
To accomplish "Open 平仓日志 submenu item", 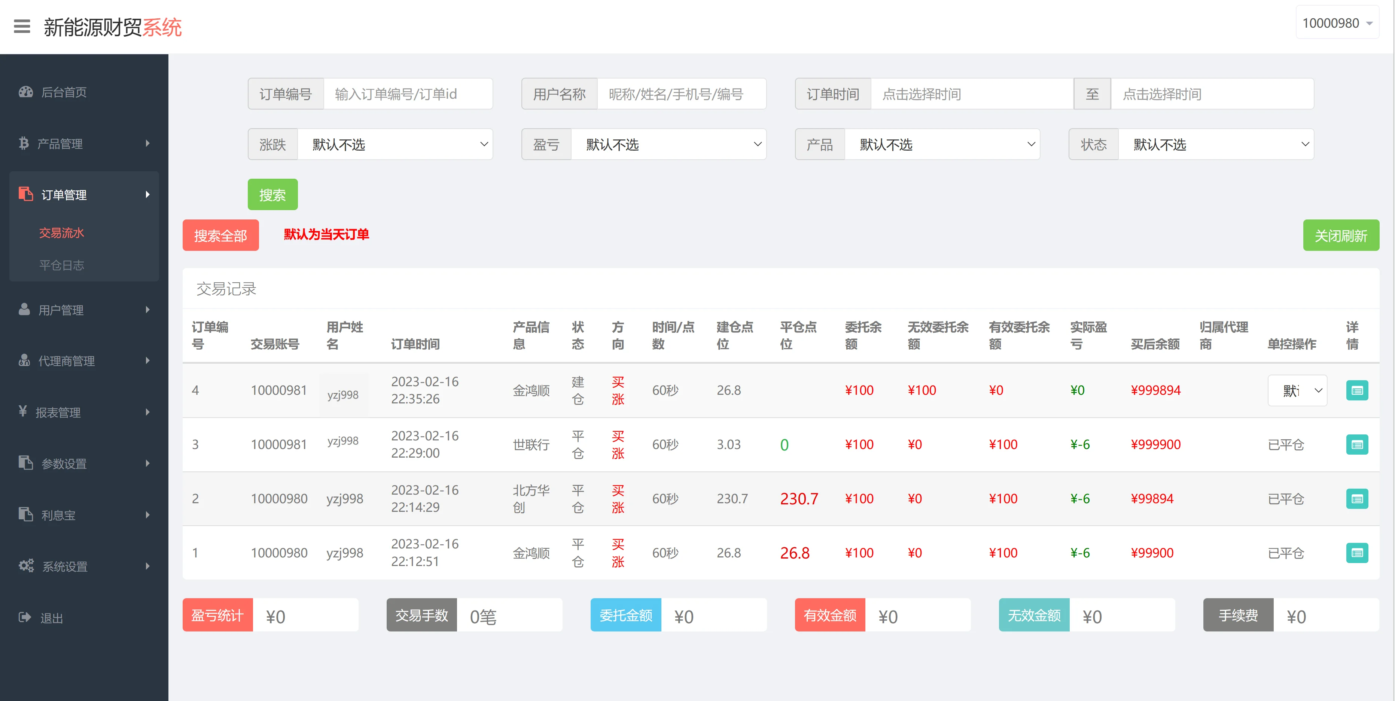I will pyautogui.click(x=62, y=265).
